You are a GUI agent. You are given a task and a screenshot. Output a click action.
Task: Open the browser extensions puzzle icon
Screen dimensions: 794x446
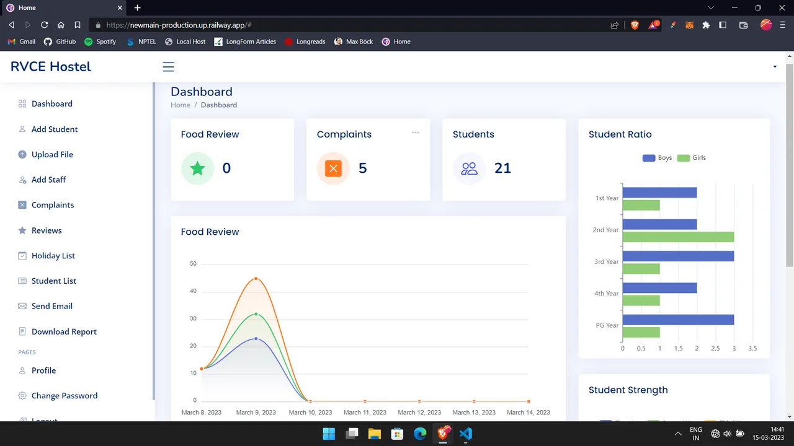[x=706, y=25]
